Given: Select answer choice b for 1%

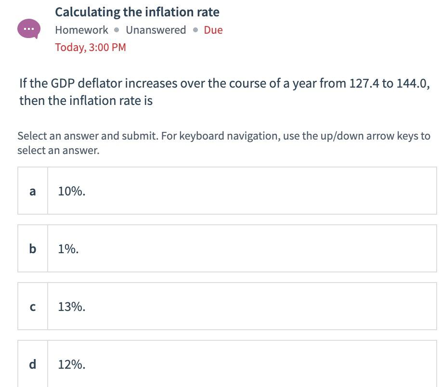Looking at the screenshot, I should (x=227, y=248).
